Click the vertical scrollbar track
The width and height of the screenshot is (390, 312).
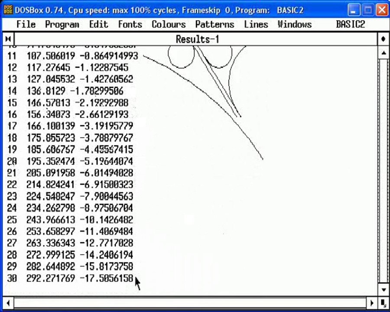click(383, 171)
